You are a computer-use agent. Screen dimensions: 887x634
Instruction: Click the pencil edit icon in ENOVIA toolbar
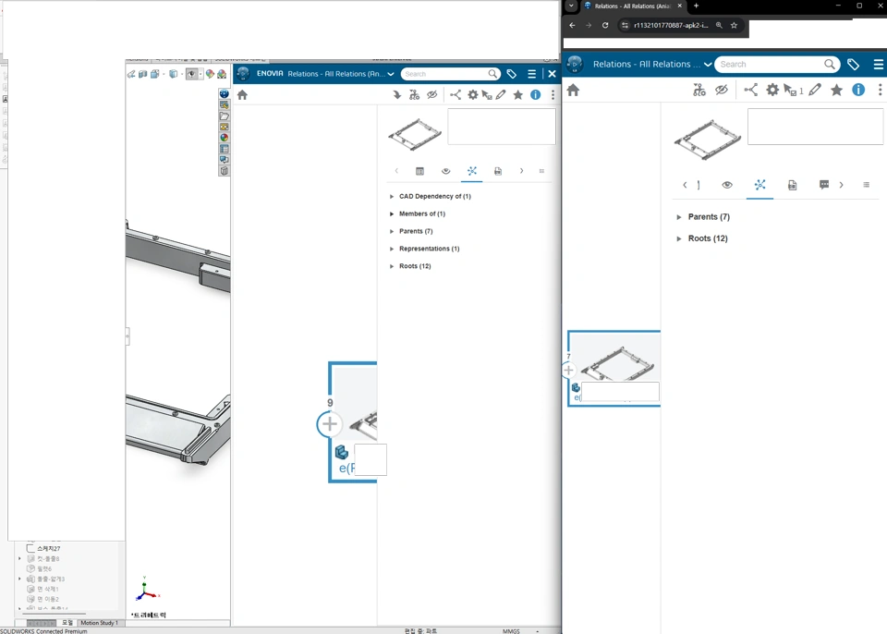coord(501,94)
